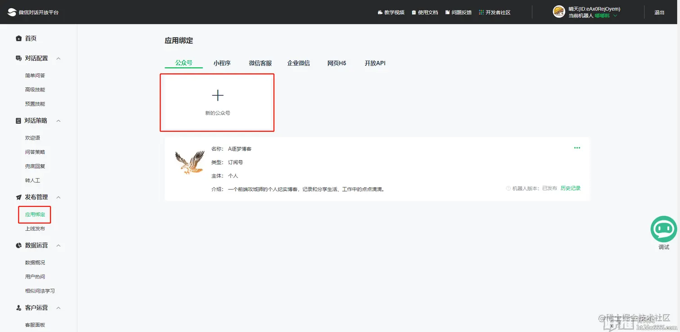The height and width of the screenshot is (332, 680).
Task: Switch to the 企业微信 tab
Action: [x=299, y=63]
